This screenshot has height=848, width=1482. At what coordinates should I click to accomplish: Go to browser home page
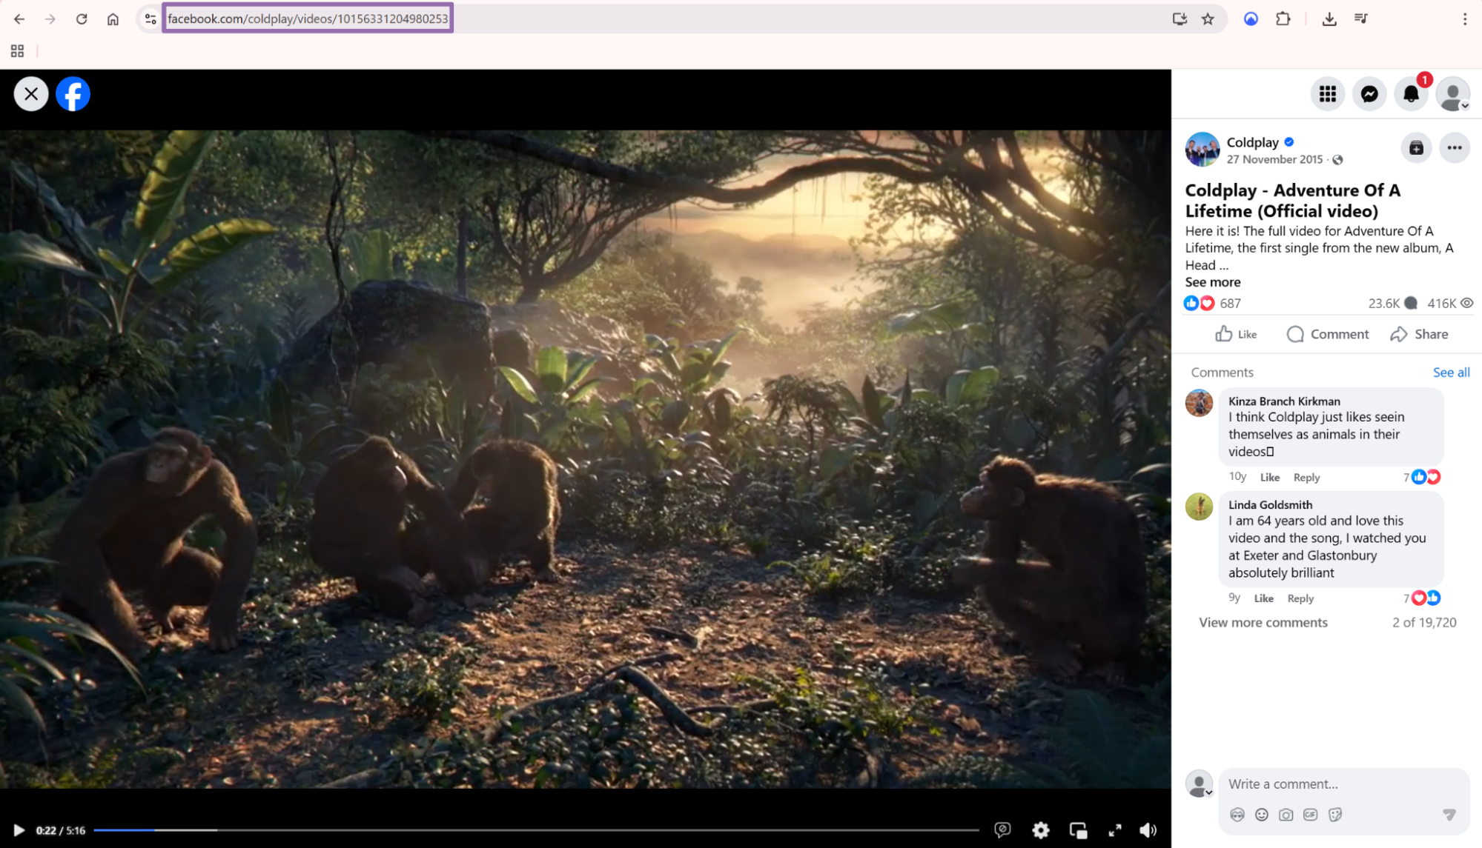click(x=113, y=19)
